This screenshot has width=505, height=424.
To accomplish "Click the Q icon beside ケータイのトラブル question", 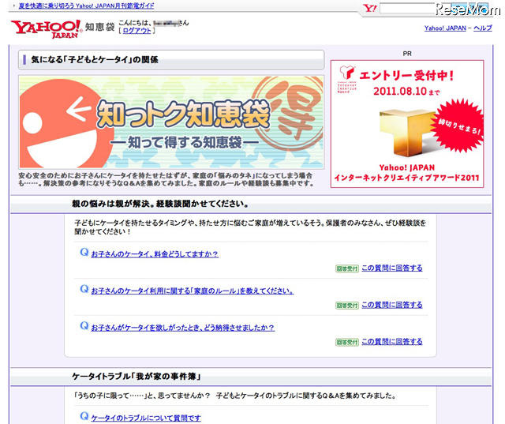I will tap(84, 415).
